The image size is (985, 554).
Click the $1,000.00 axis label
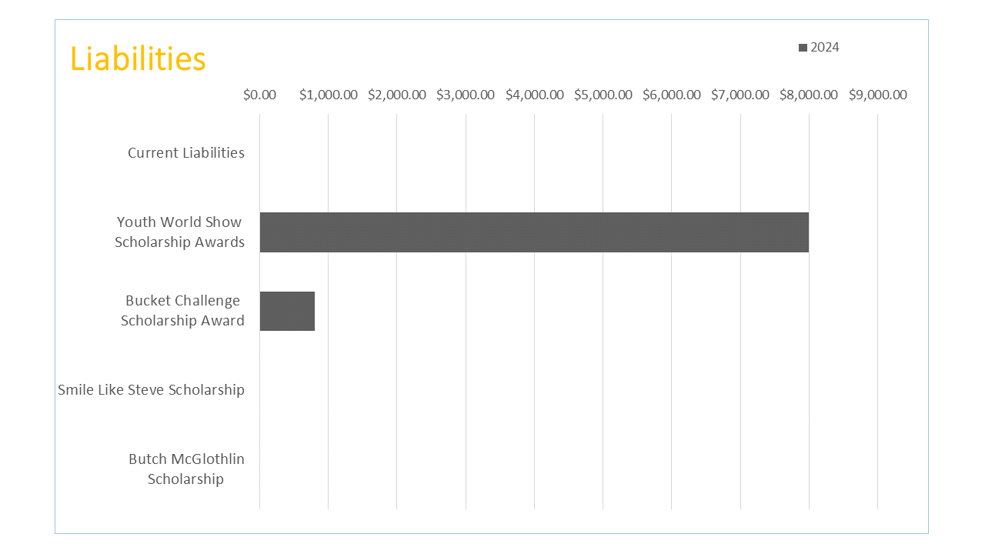pyautogui.click(x=328, y=95)
